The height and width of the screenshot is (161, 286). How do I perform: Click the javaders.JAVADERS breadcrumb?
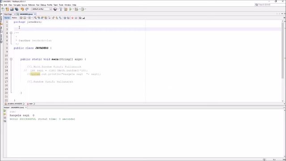point(14,104)
